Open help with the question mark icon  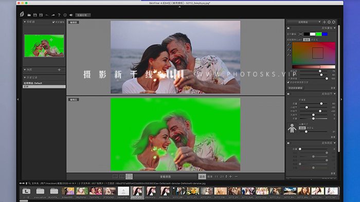tap(59, 15)
